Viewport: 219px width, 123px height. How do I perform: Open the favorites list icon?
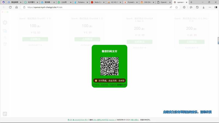[x=191, y=7]
